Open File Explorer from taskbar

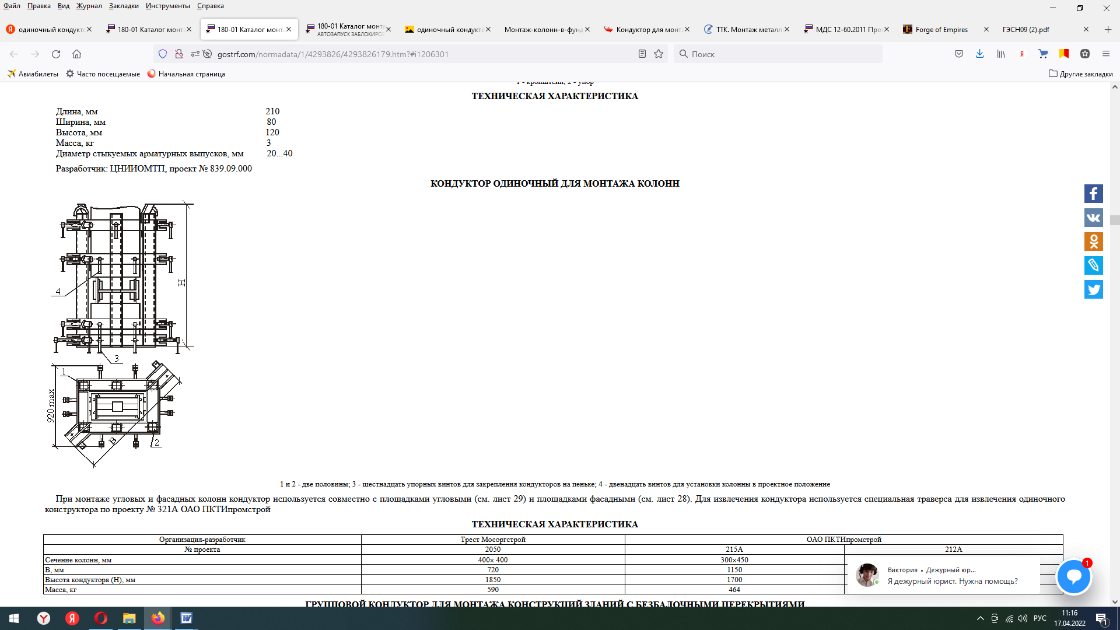129,618
